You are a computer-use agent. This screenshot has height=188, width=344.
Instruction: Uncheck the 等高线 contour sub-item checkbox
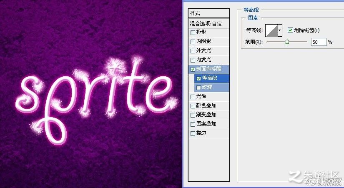(199, 78)
